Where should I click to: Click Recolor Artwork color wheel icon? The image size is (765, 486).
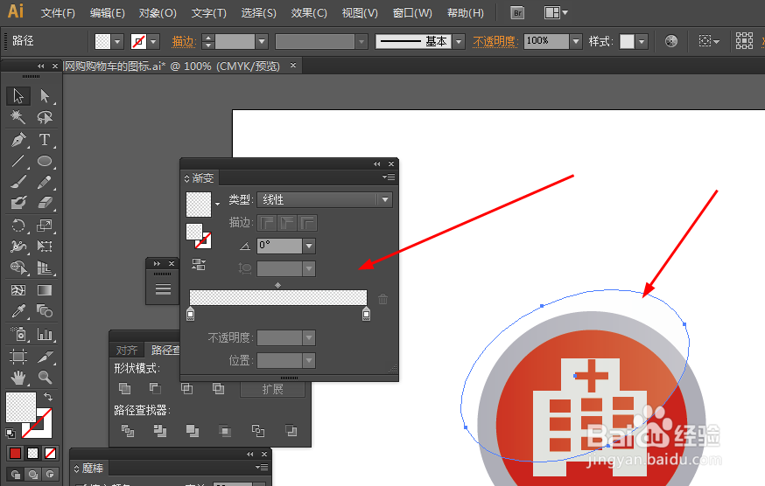click(x=671, y=41)
